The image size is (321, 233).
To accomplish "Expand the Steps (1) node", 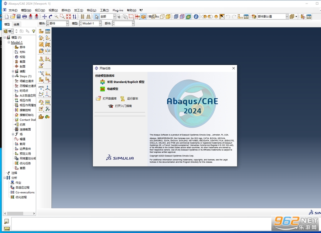I will [x=13, y=76].
